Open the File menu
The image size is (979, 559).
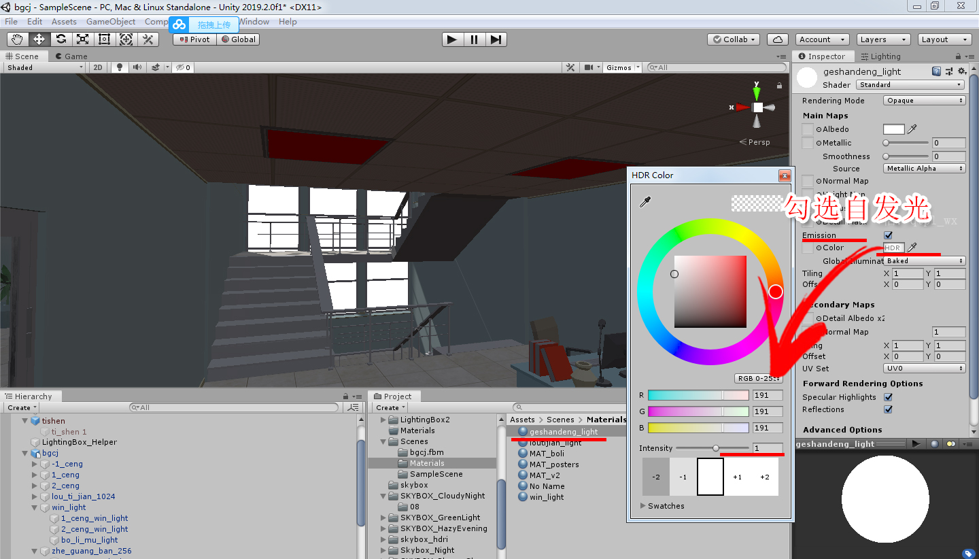tap(12, 22)
